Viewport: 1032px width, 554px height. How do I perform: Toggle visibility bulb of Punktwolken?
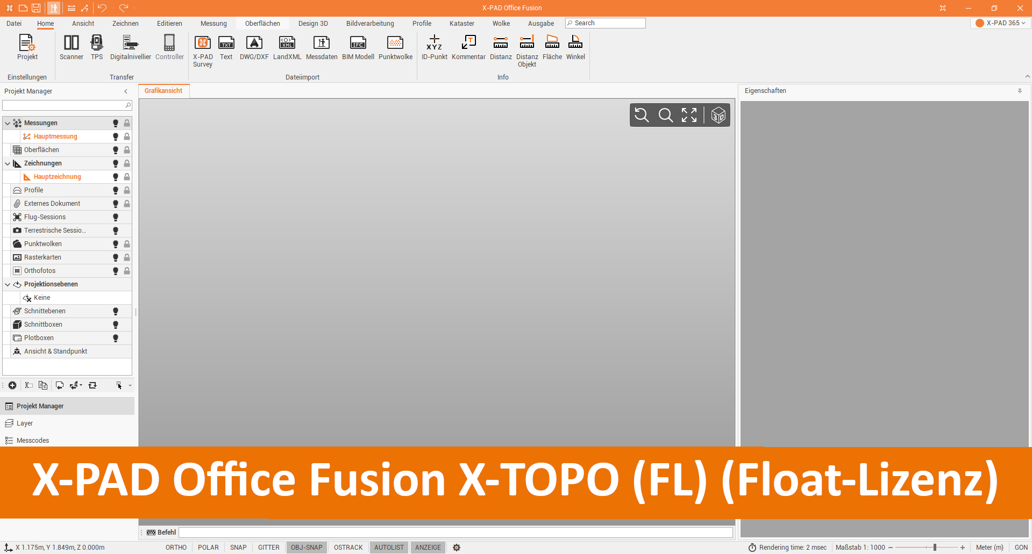tap(116, 244)
